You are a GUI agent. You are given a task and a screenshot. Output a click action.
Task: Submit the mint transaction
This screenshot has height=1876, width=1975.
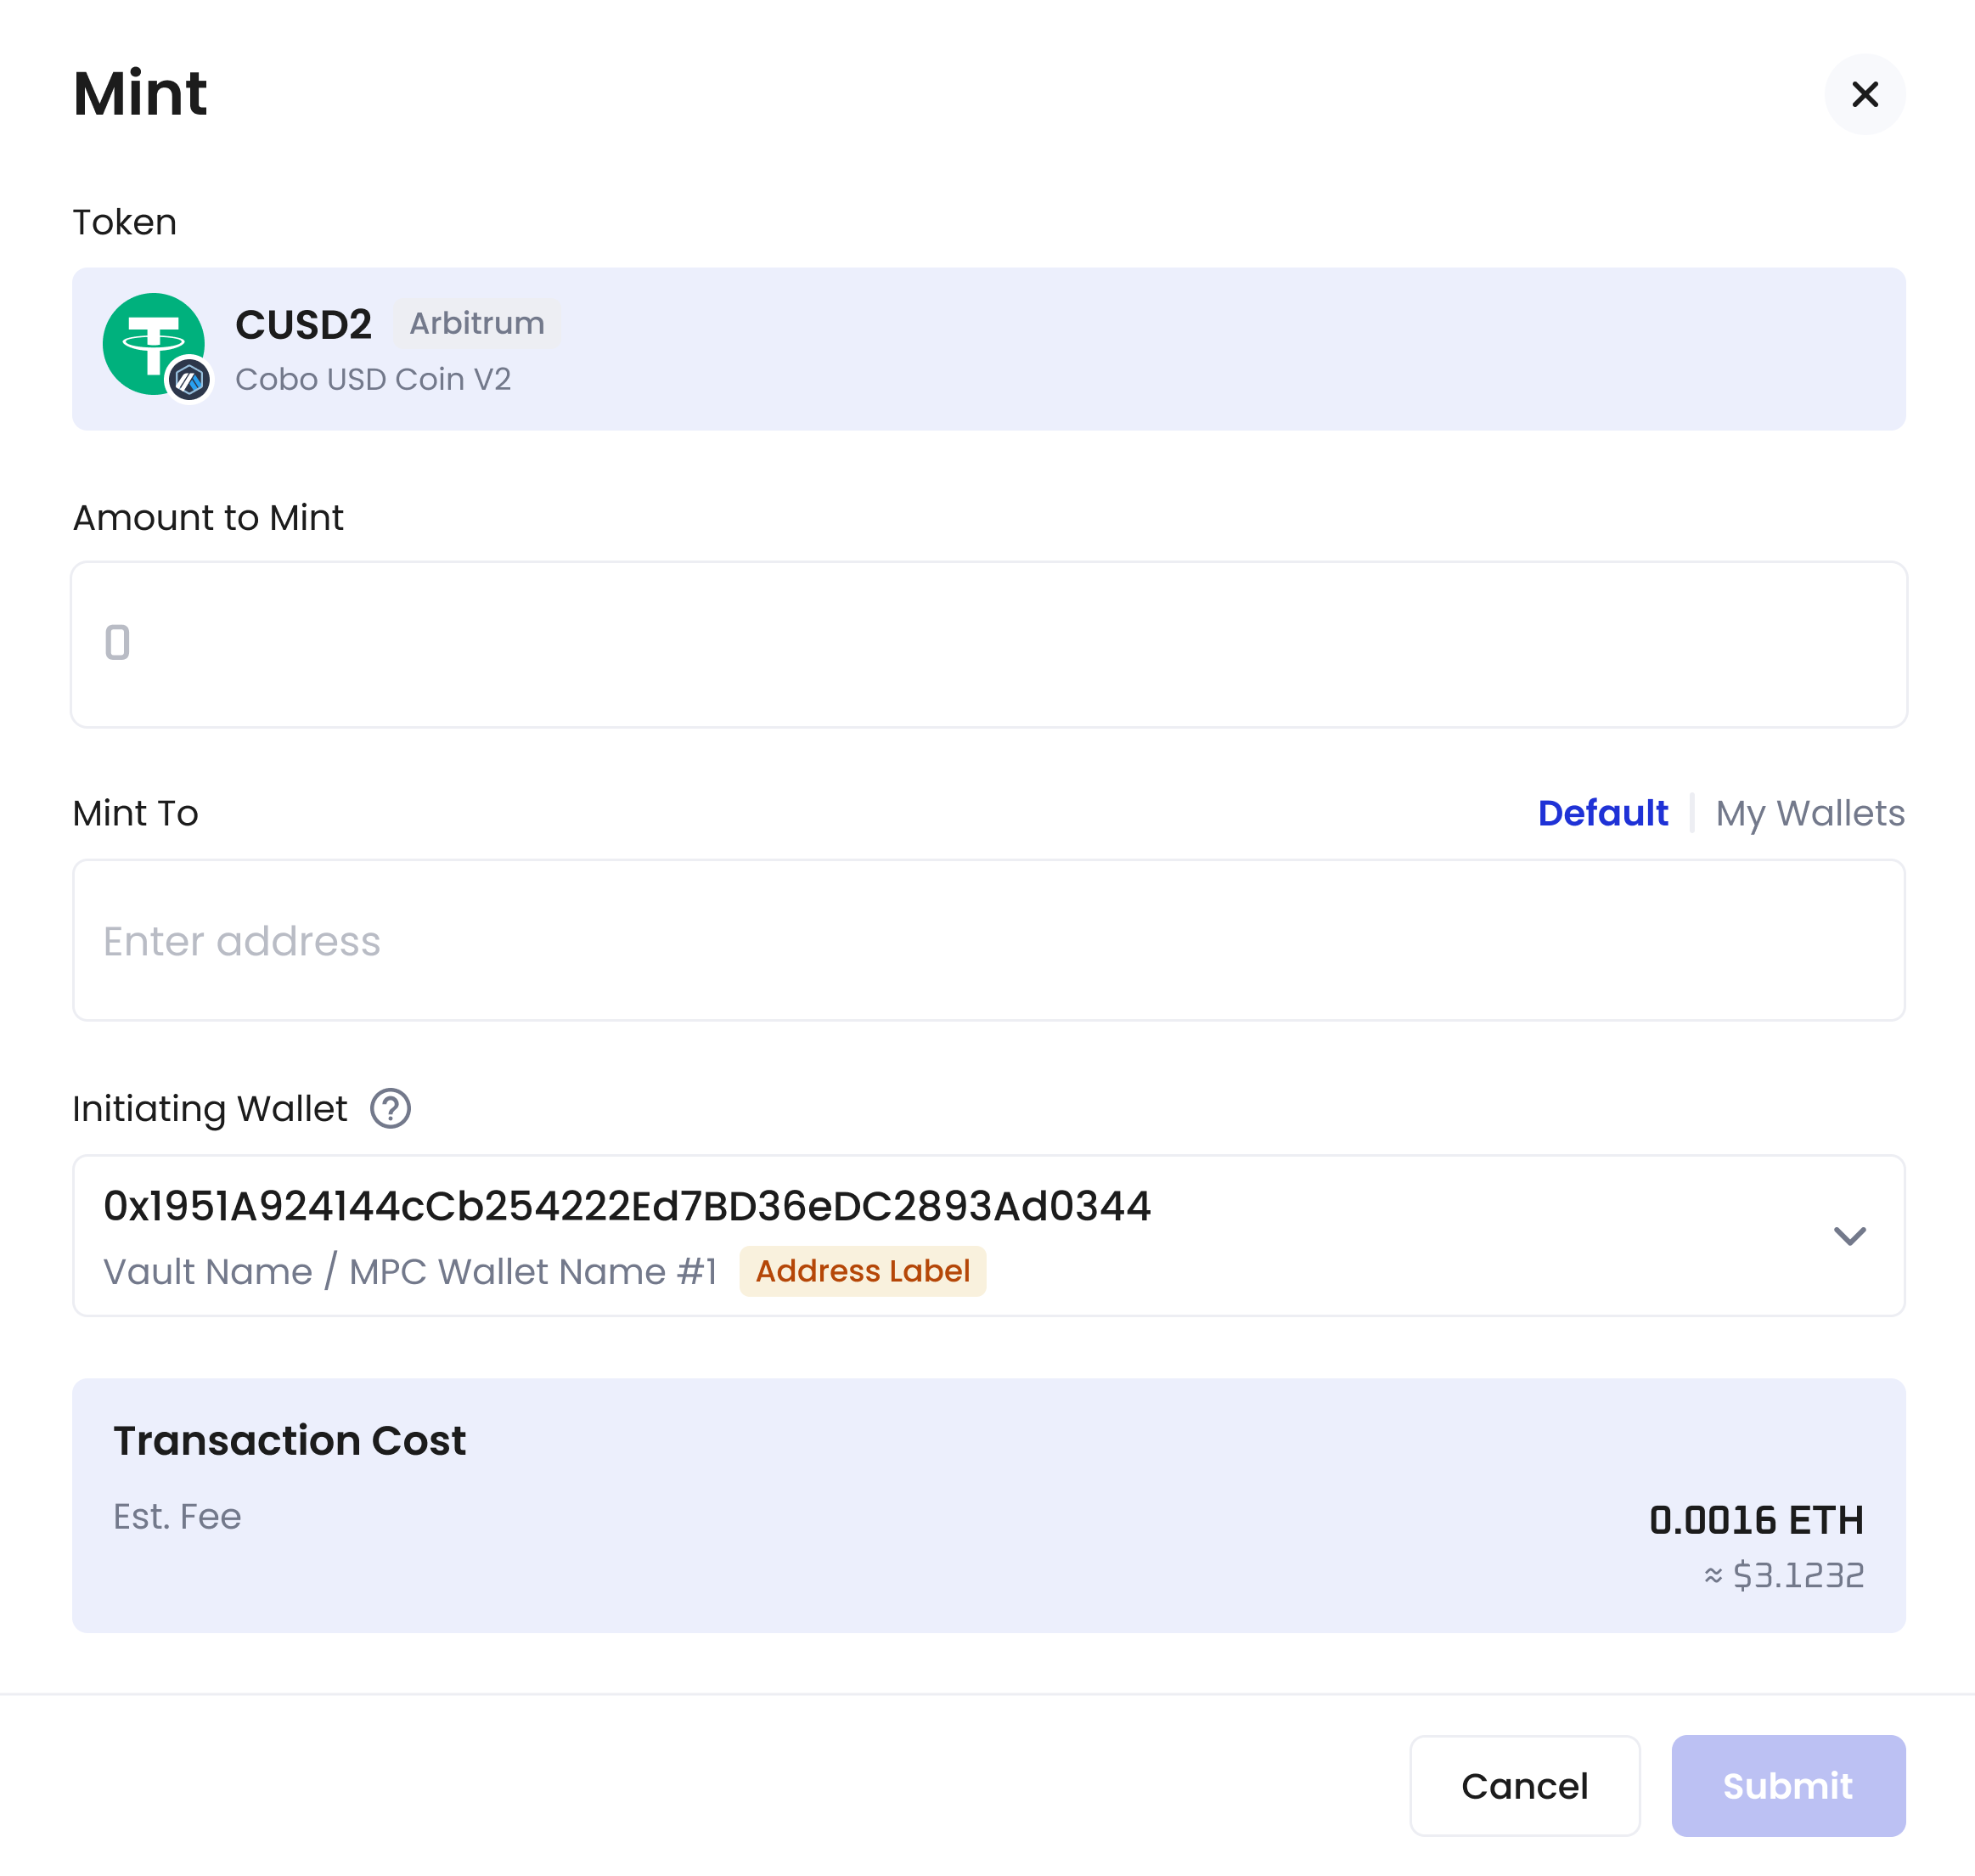[x=1787, y=1786]
